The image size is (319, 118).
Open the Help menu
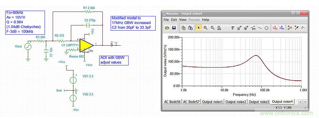205,20
